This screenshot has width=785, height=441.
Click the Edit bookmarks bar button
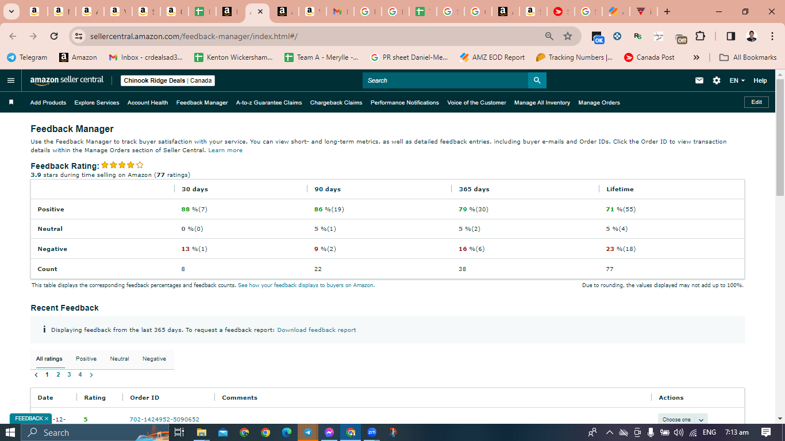pos(756,102)
